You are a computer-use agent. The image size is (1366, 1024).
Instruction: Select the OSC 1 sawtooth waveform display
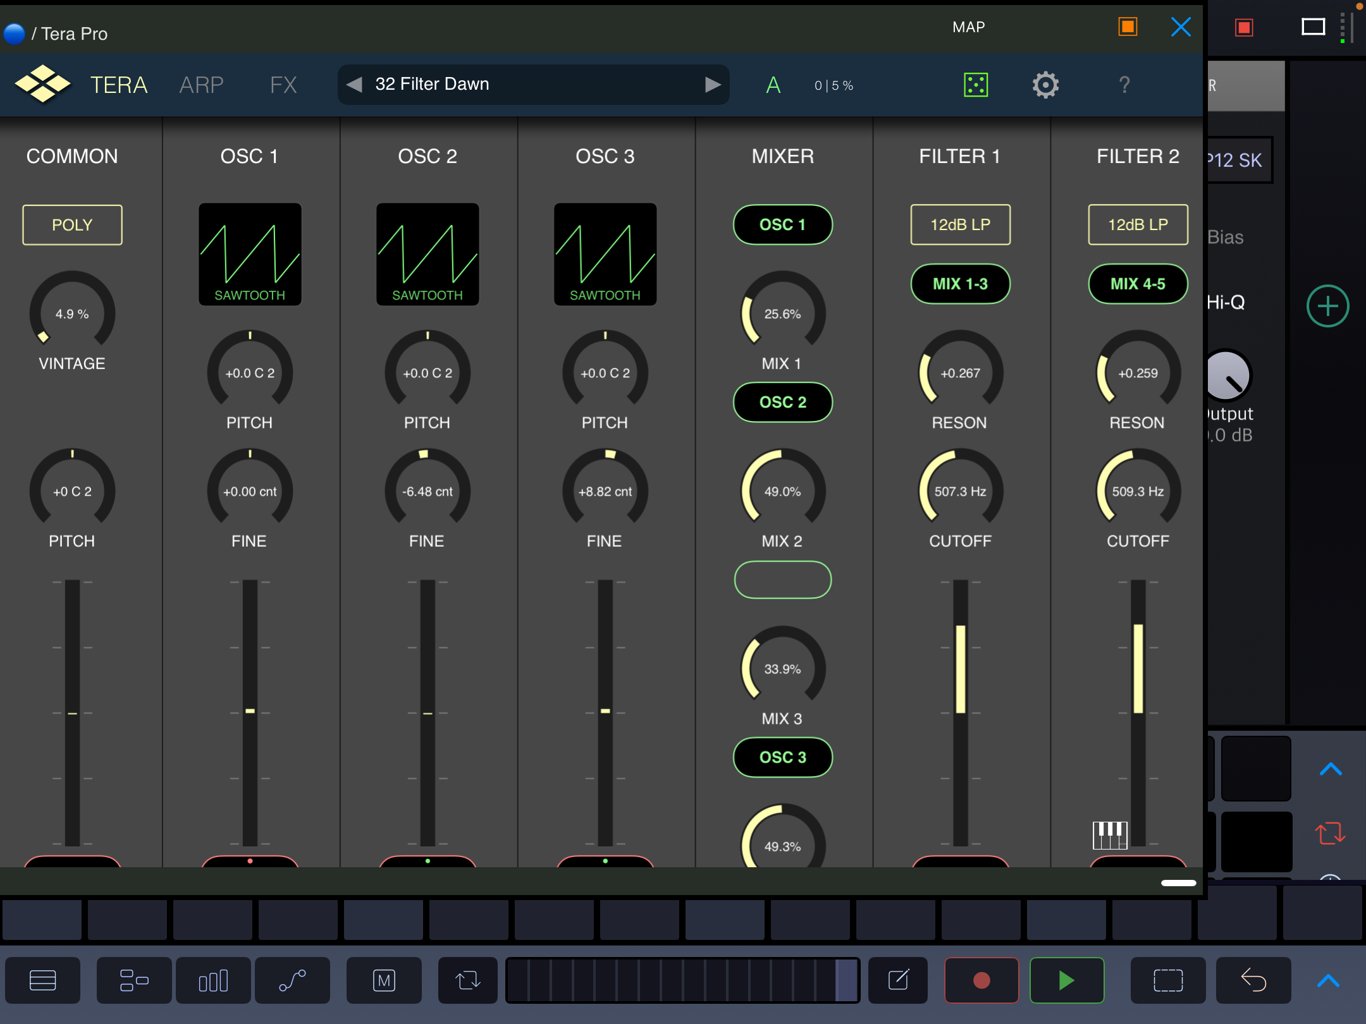(250, 254)
